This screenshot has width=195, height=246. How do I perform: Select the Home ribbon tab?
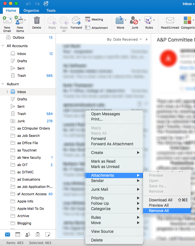pos(11,10)
